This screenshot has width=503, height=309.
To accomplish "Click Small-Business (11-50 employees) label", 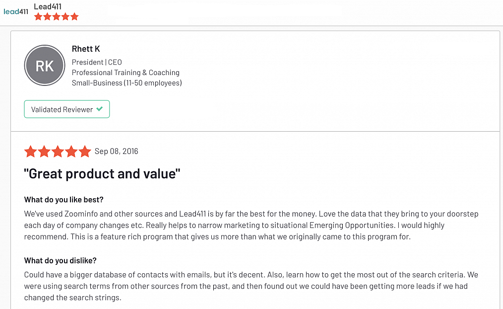I will point(126,83).
